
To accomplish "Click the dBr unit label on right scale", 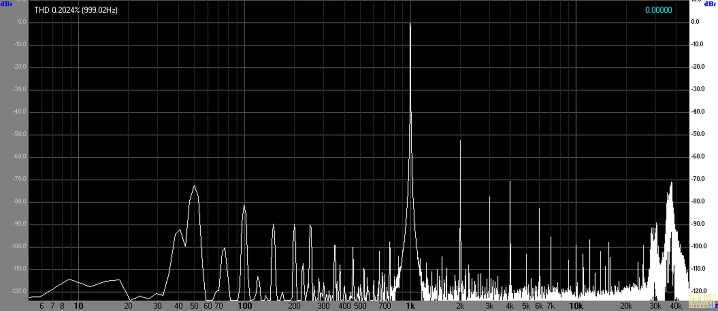I will 710,4.
